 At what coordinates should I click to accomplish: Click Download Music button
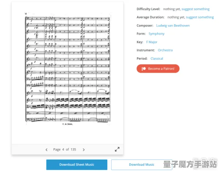(x=141, y=165)
